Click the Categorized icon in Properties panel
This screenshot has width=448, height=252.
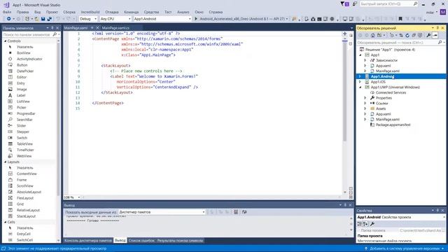pyautogui.click(x=360, y=224)
